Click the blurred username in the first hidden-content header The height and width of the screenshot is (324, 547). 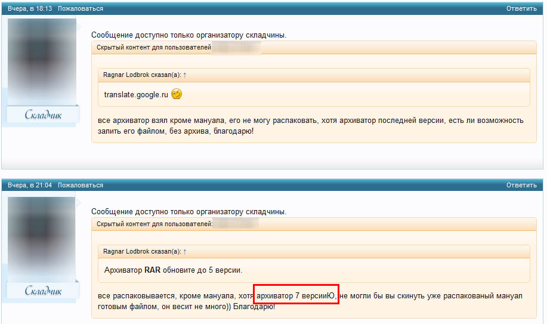click(x=236, y=48)
